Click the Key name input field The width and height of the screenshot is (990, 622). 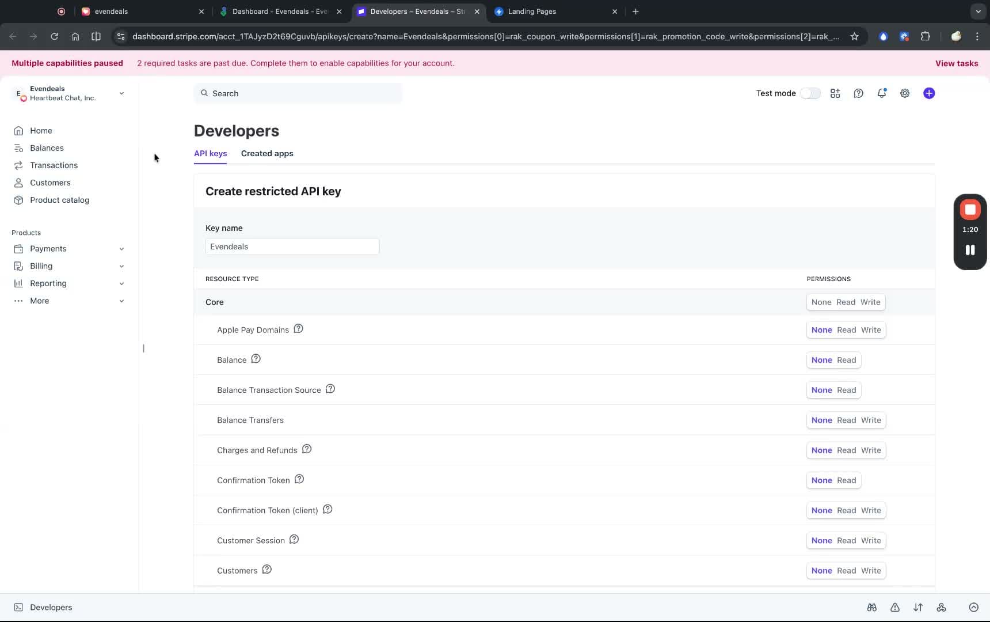pyautogui.click(x=292, y=246)
